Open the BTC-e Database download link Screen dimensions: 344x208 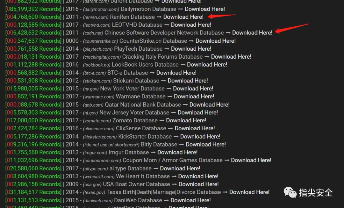tap(176, 73)
